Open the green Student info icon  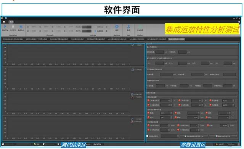click(x=140, y=27)
